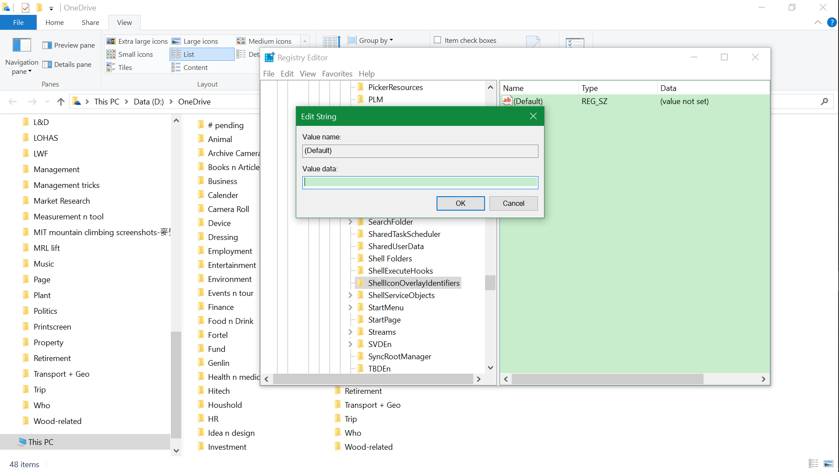Open Registry Editor Edit menu
This screenshot has height=472, width=839.
click(287, 74)
